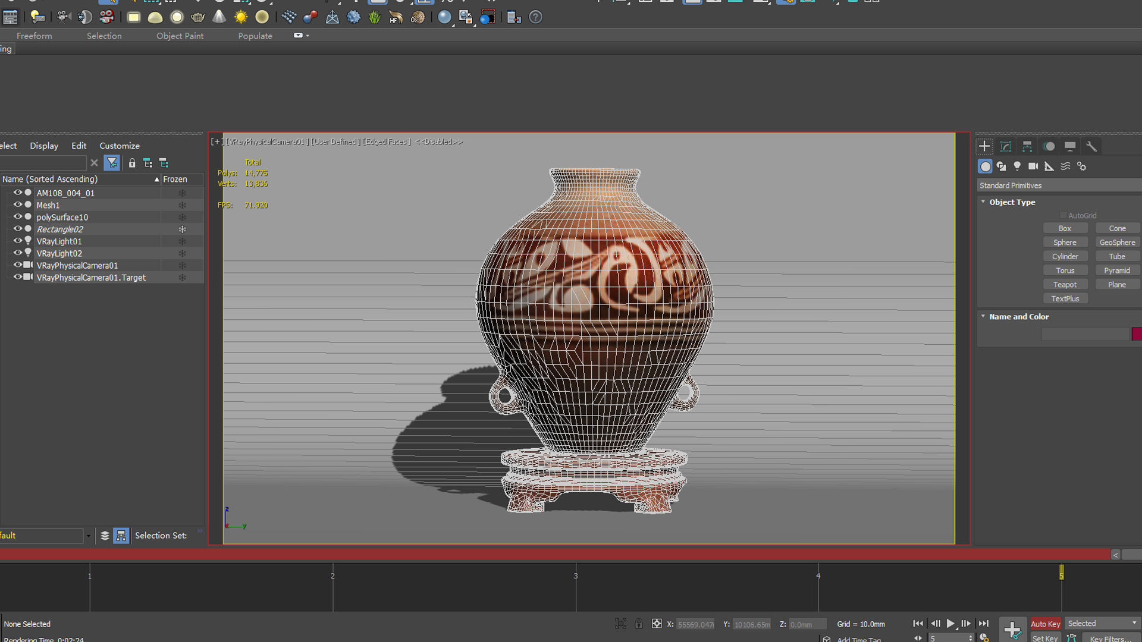Open the Modify command panel tab

click(x=1006, y=146)
